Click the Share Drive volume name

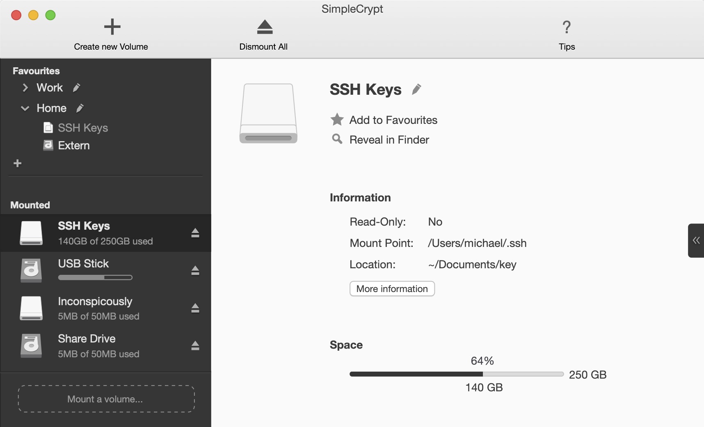(x=87, y=339)
